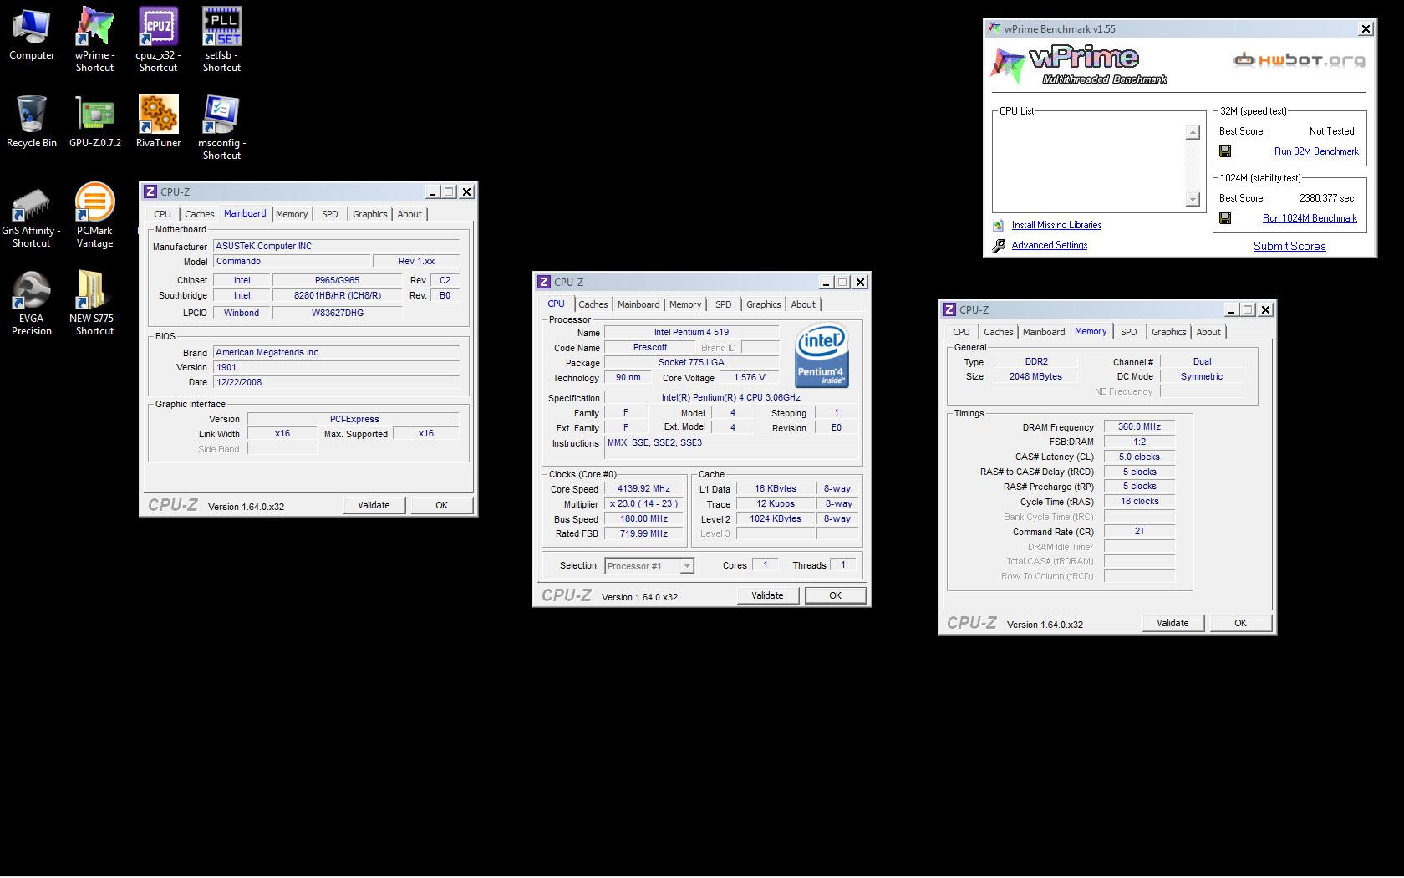Click the Model field showing Commando

pyautogui.click(x=290, y=261)
